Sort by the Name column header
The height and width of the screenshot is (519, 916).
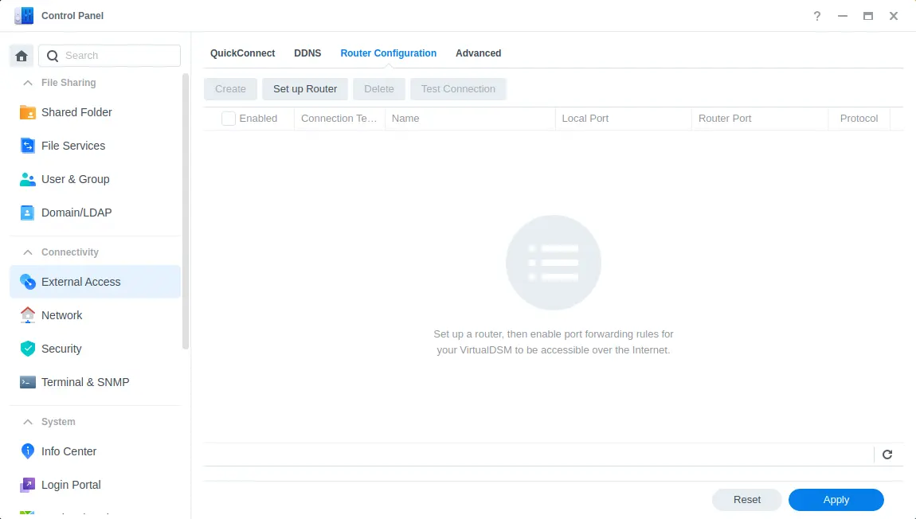pyautogui.click(x=470, y=119)
